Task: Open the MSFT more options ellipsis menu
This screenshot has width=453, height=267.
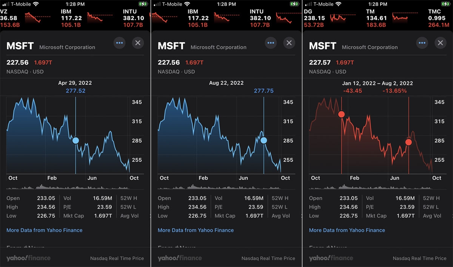Action: [x=120, y=43]
